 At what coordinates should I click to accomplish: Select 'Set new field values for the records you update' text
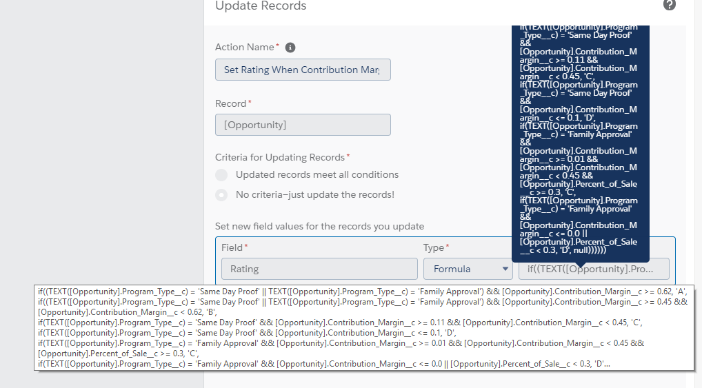pyautogui.click(x=320, y=227)
